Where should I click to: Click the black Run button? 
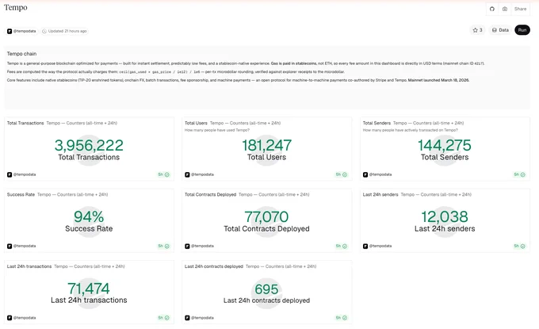pyautogui.click(x=522, y=30)
